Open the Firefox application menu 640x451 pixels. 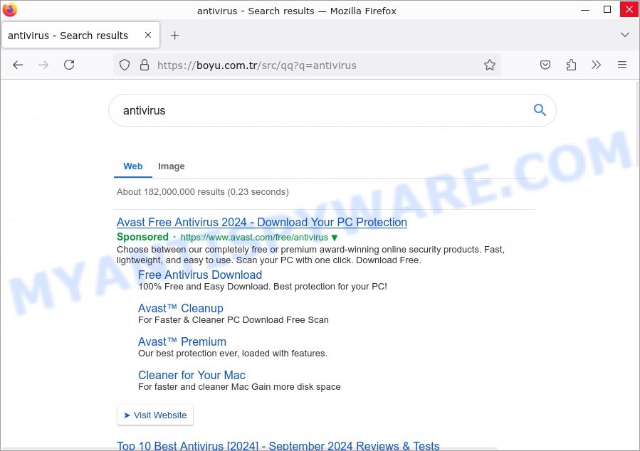click(622, 65)
